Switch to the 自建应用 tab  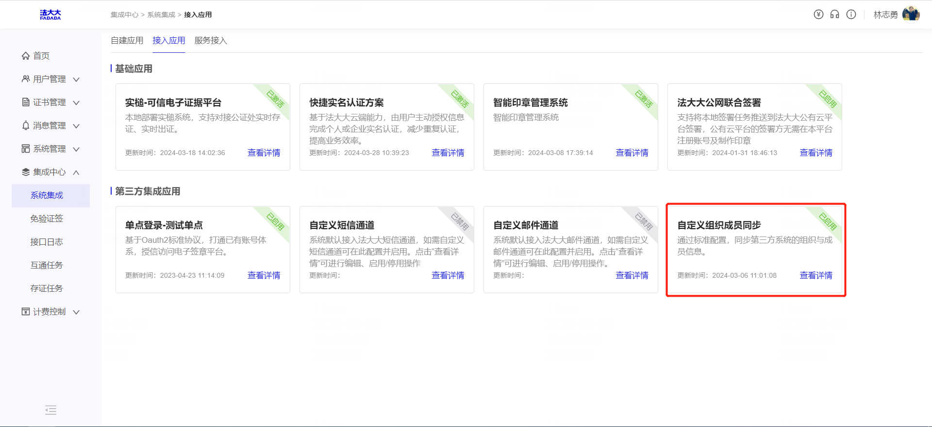coord(127,41)
